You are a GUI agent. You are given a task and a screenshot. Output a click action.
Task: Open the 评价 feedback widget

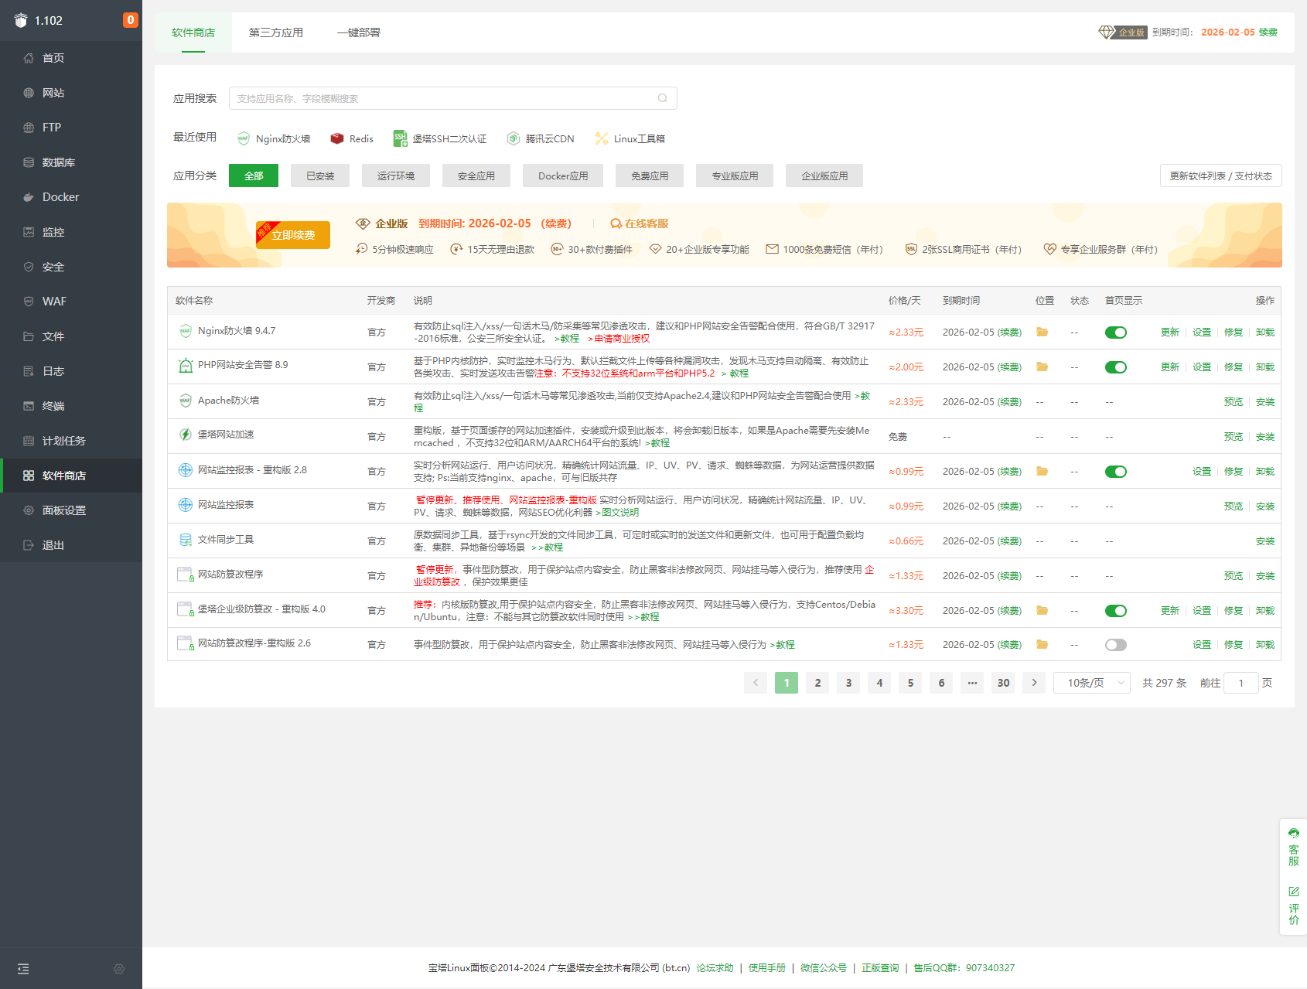coord(1294,906)
